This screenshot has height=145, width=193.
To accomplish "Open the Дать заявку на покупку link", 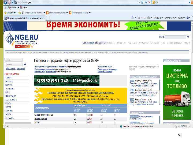I will [44, 69].
